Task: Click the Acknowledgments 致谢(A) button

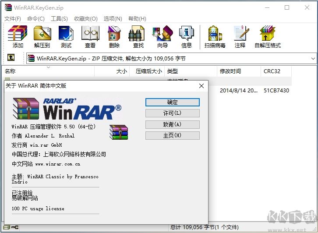Action: 173,124
